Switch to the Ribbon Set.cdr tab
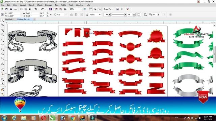The width and height of the screenshot is (216, 121). point(23,19)
